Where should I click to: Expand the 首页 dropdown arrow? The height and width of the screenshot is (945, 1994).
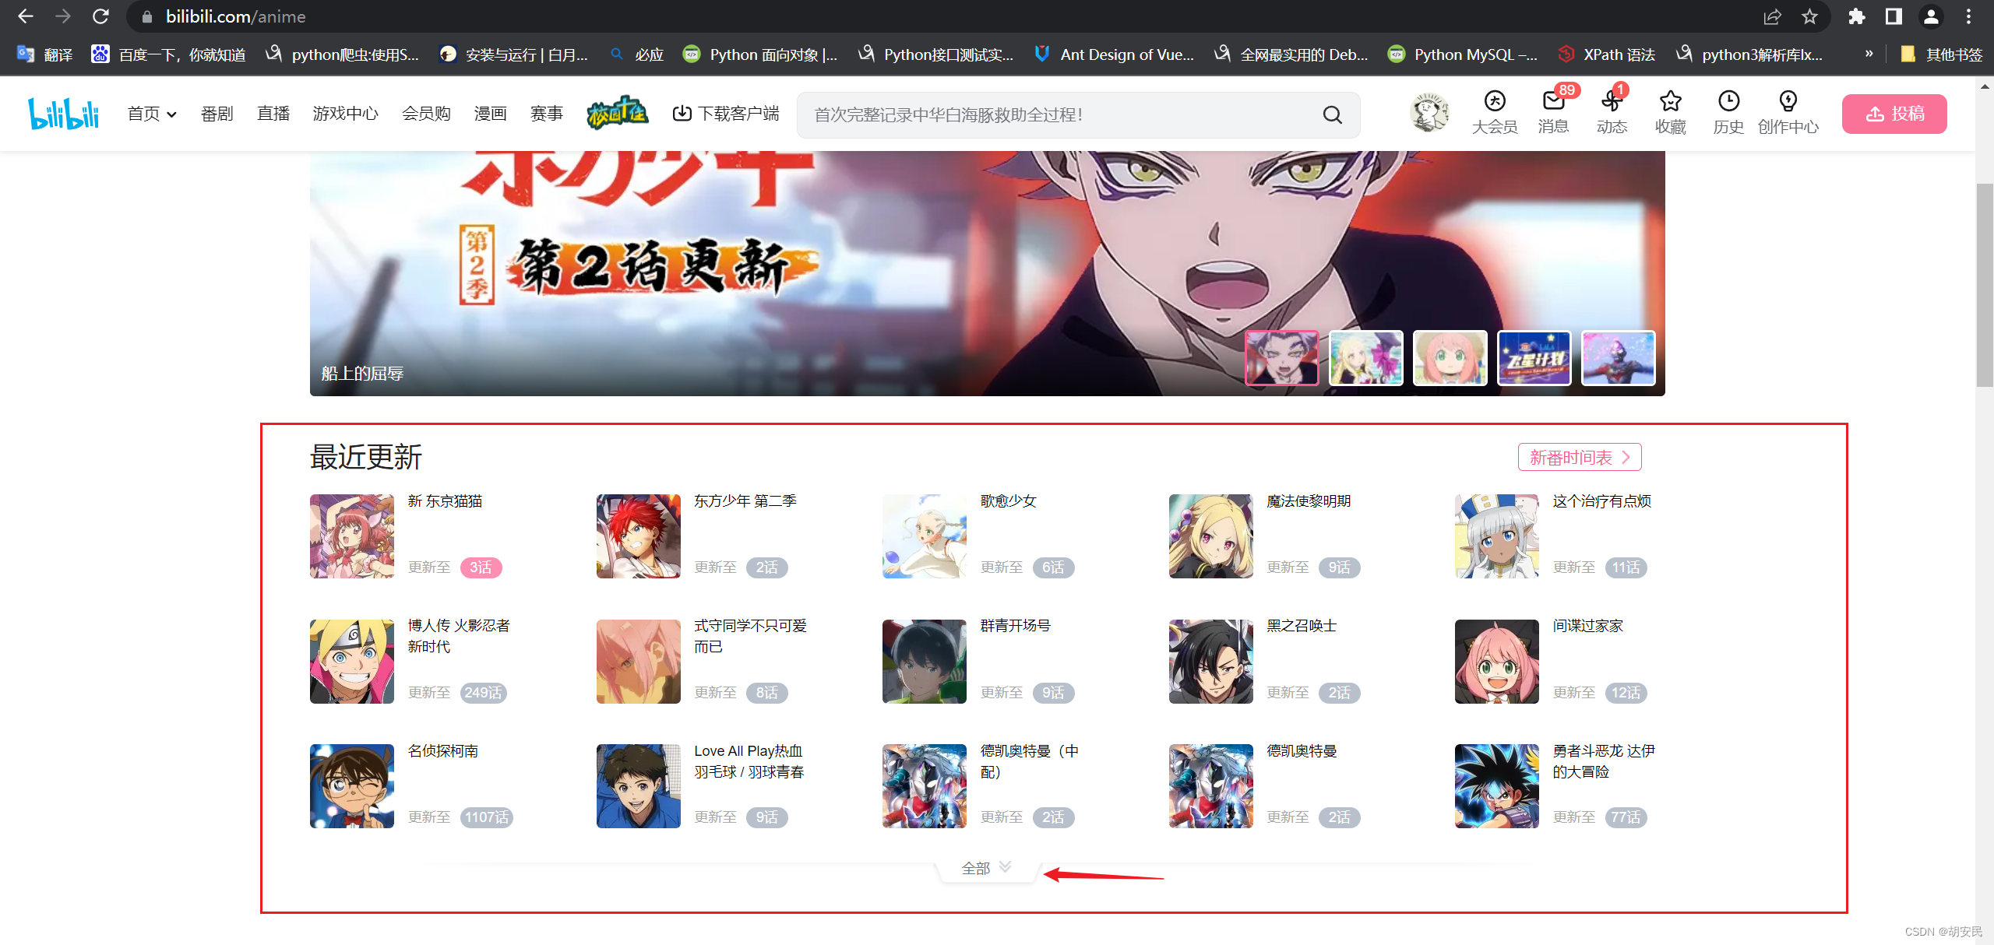click(172, 114)
